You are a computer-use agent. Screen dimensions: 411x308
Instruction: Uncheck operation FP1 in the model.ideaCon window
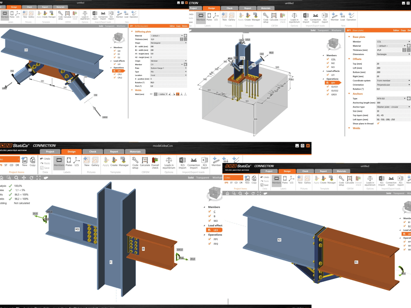point(210,239)
